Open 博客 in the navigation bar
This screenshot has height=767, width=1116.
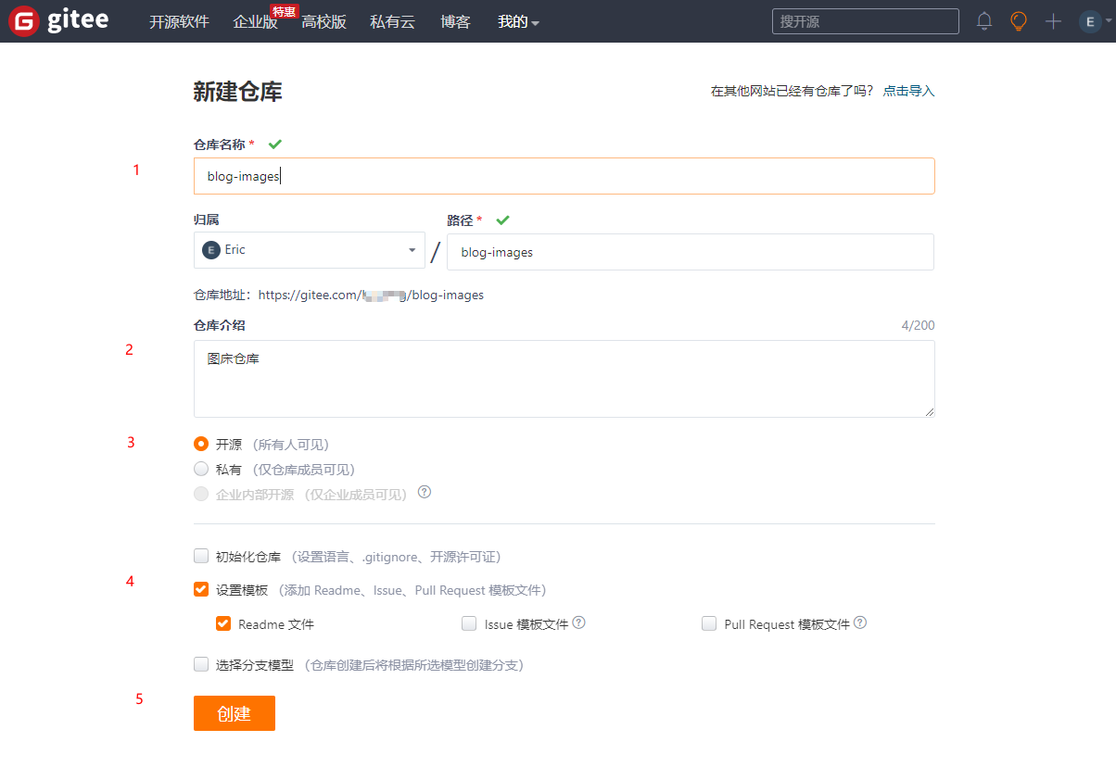click(x=455, y=22)
